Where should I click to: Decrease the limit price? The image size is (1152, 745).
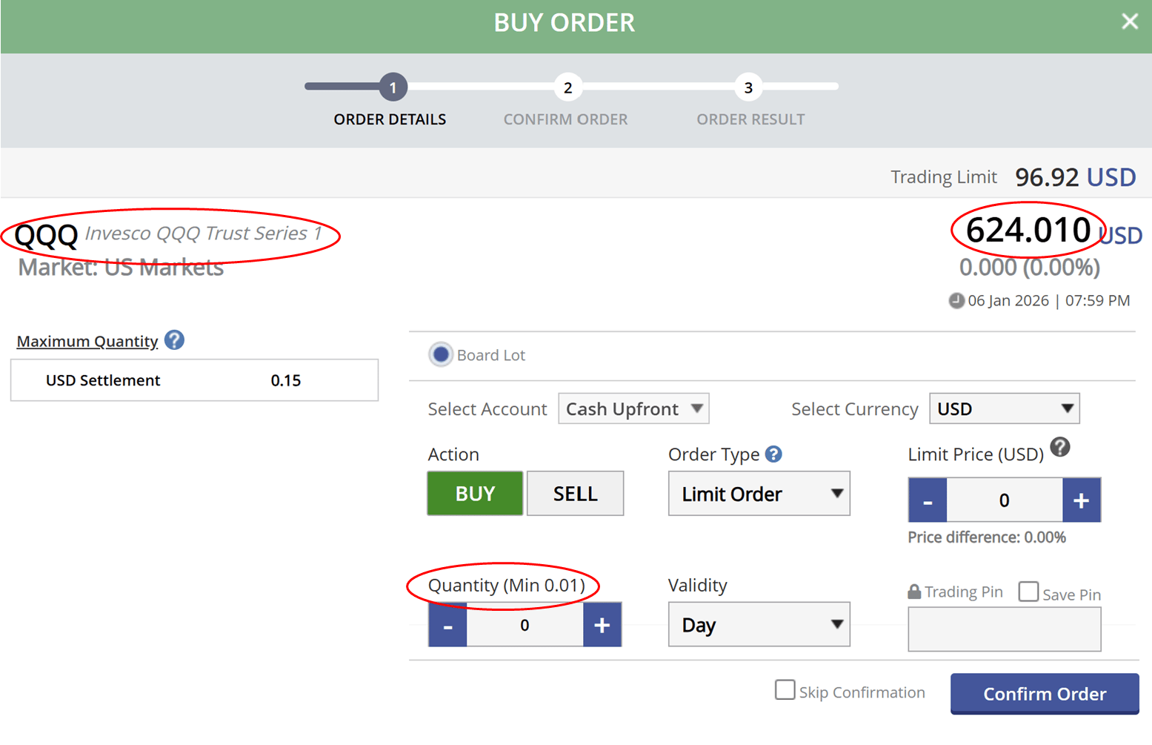[x=928, y=500]
